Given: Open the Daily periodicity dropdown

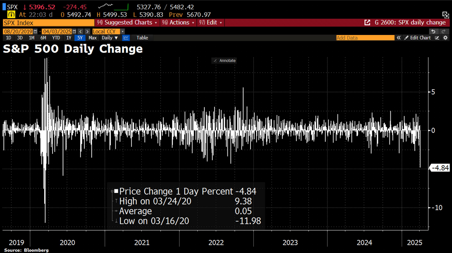Looking at the screenshot, I should (110, 38).
